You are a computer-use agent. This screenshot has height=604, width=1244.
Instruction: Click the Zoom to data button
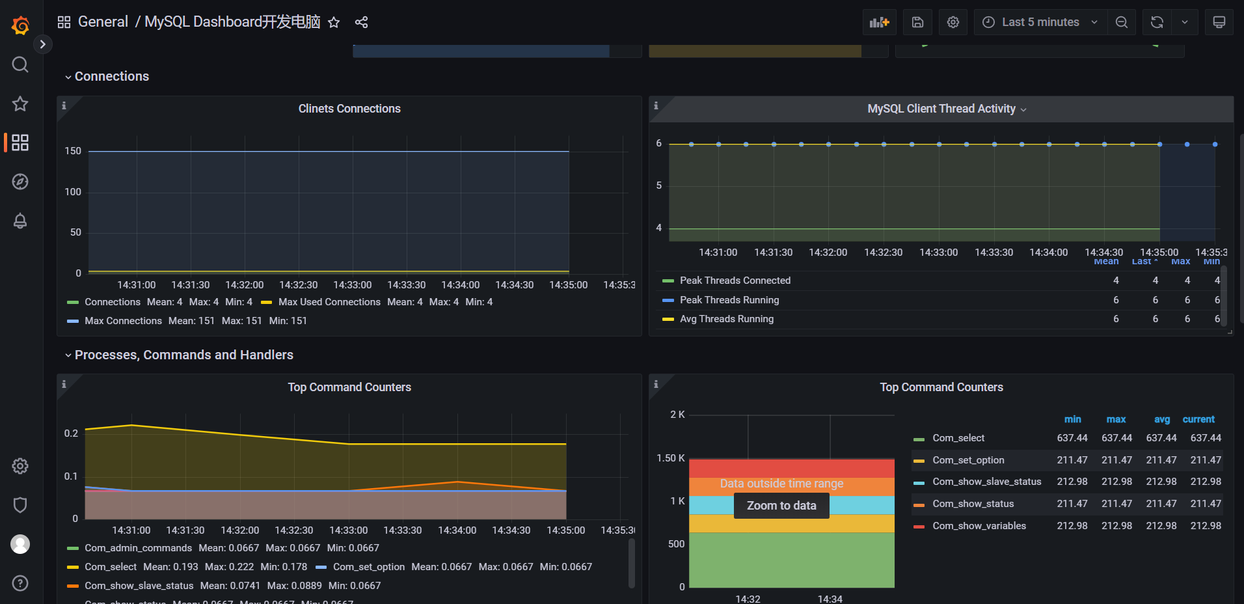click(x=781, y=506)
